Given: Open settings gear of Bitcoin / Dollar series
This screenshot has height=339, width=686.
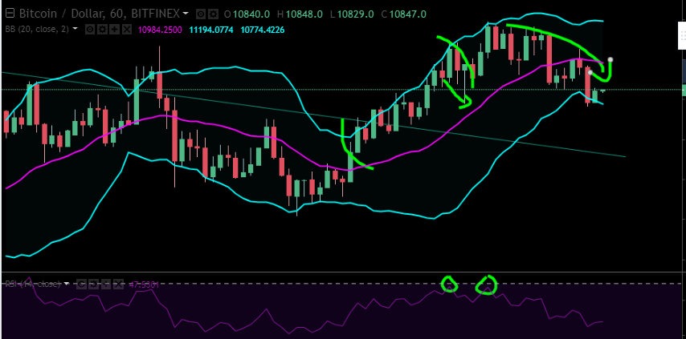Looking at the screenshot, I should [213, 14].
